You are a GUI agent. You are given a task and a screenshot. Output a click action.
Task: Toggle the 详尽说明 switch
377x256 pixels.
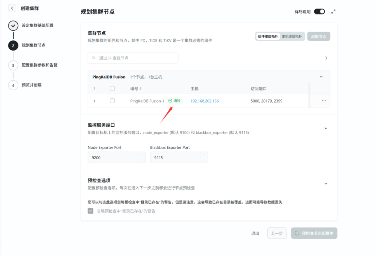tap(319, 12)
